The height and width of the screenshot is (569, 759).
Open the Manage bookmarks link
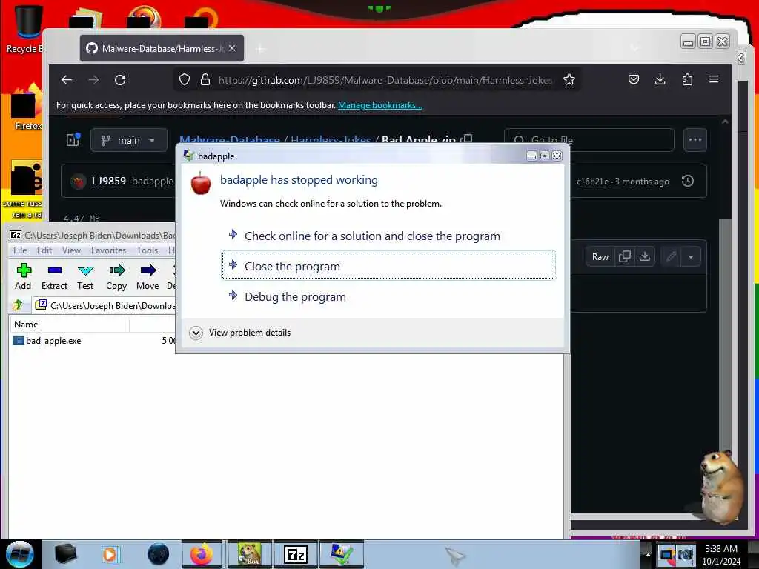point(380,105)
